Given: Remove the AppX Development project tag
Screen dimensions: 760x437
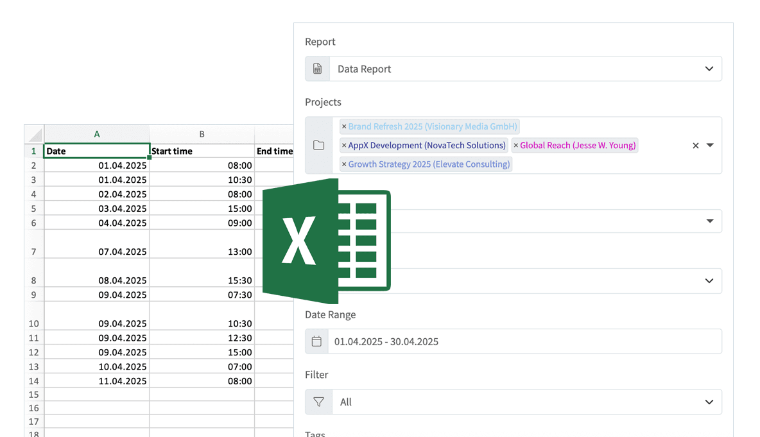Looking at the screenshot, I should point(345,145).
